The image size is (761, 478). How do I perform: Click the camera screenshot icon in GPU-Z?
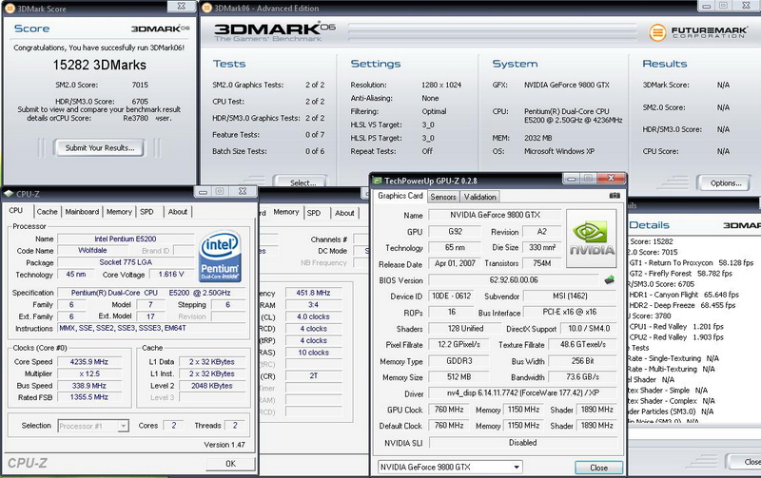[x=614, y=196]
